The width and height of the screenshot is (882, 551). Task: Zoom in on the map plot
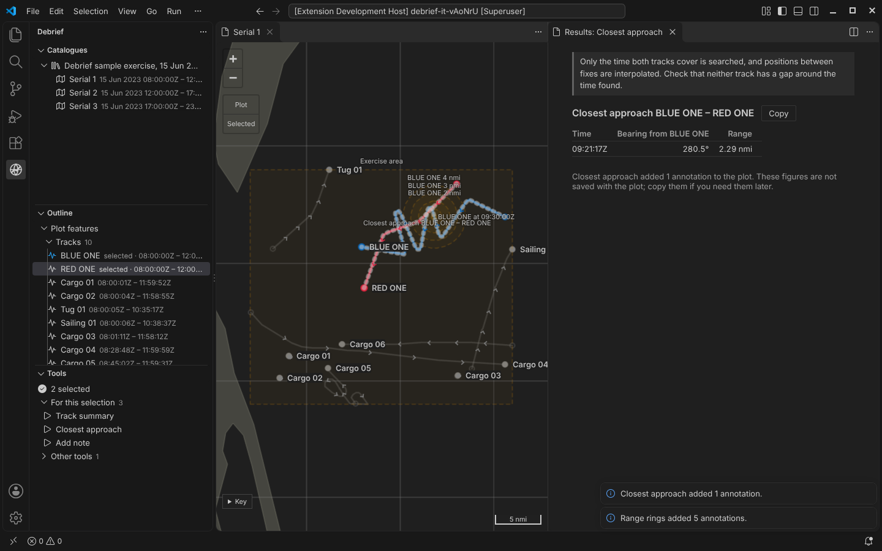[233, 59]
